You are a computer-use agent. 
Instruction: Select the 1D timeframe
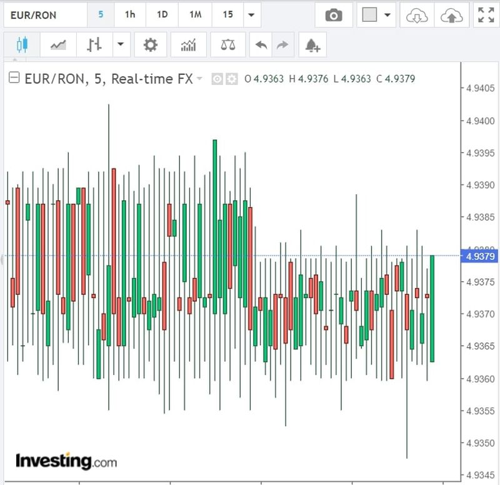pos(162,15)
